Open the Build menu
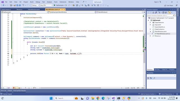This screenshot has height=101, width=180. 32,2
